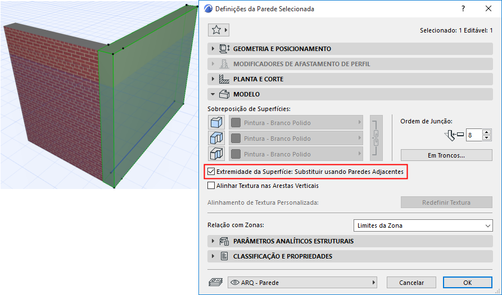Click the third surface material swatch
The height and width of the screenshot is (295, 502).
(x=236, y=154)
